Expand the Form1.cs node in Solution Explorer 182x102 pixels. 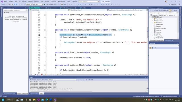[152, 30]
